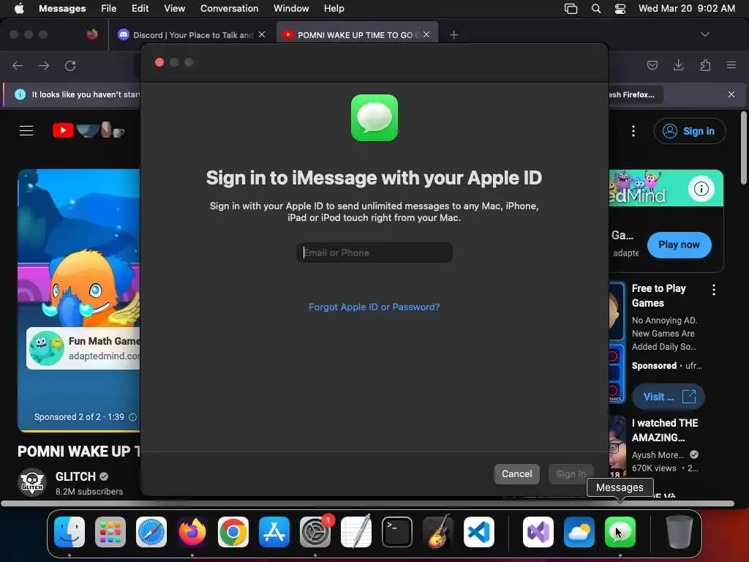749x562 pixels.
Task: Open the Messages app menu
Action: click(62, 8)
